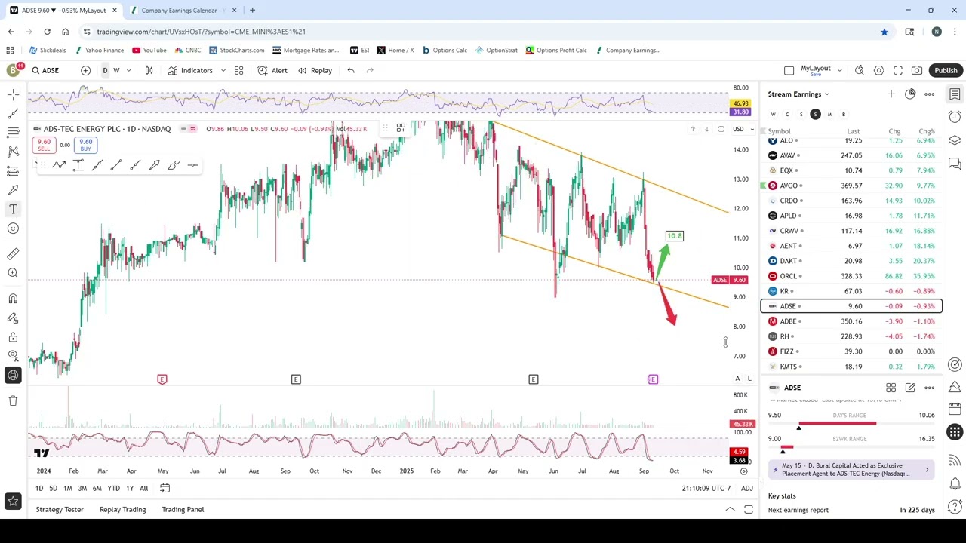Show All date range
Image resolution: width=966 pixels, height=543 pixels.
pyautogui.click(x=143, y=488)
